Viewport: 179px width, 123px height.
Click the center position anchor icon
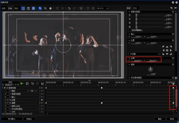[x=167, y=50]
